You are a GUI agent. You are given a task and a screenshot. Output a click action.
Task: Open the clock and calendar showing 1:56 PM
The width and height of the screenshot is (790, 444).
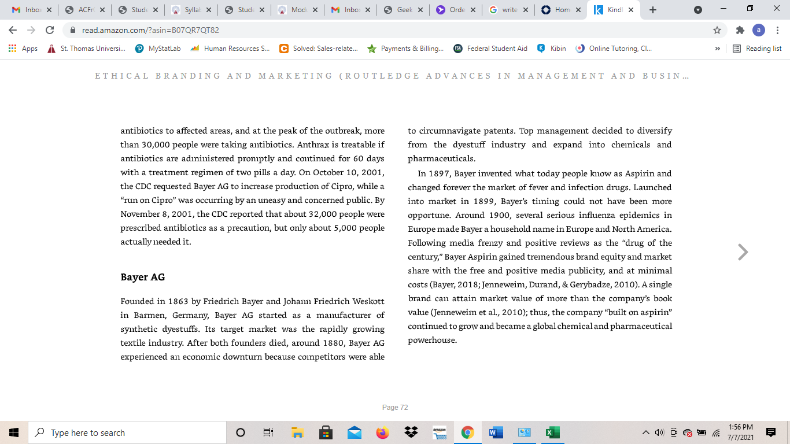(741, 432)
